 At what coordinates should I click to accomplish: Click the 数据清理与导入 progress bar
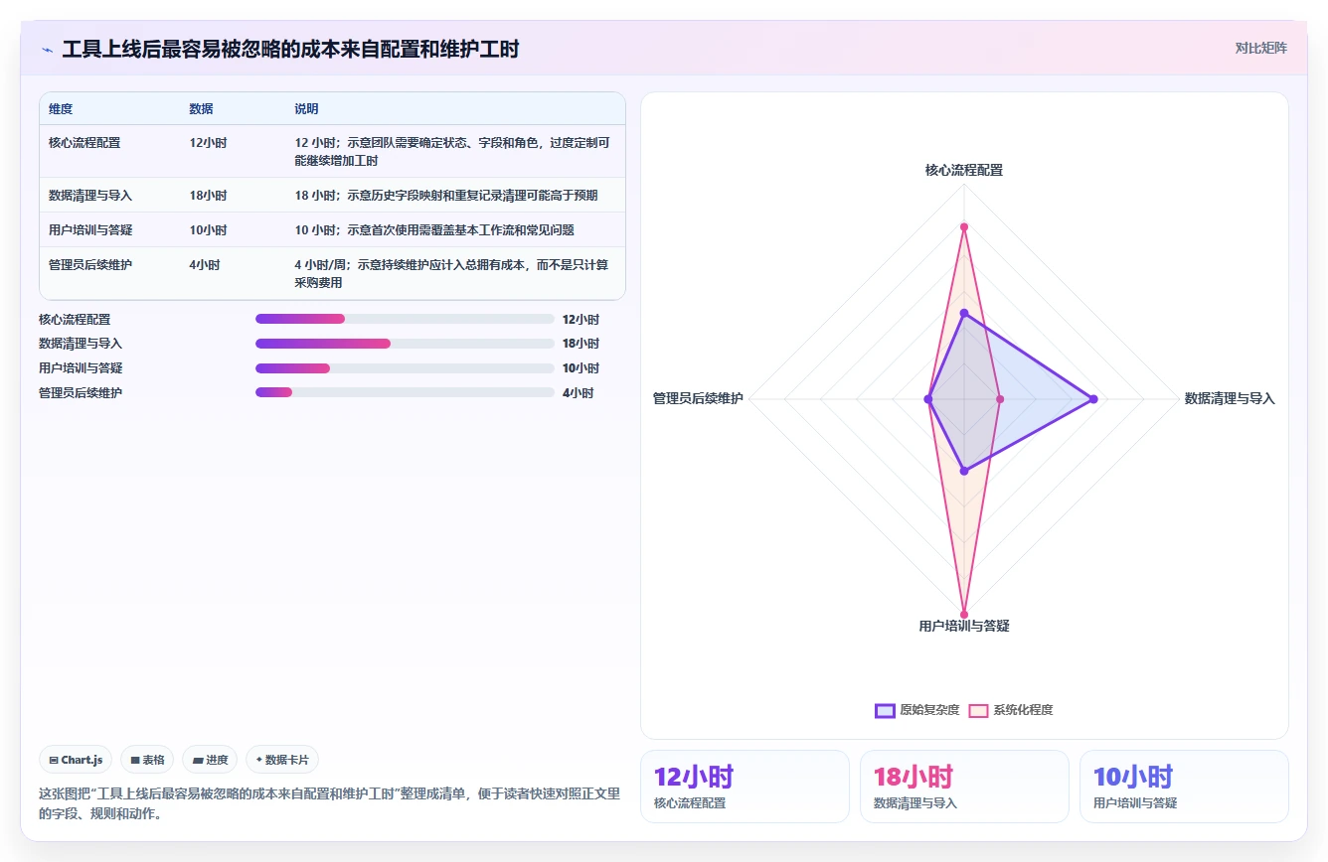click(405, 344)
